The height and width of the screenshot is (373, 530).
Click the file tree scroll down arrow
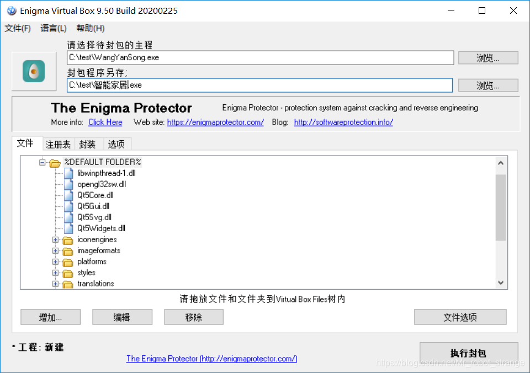point(501,283)
